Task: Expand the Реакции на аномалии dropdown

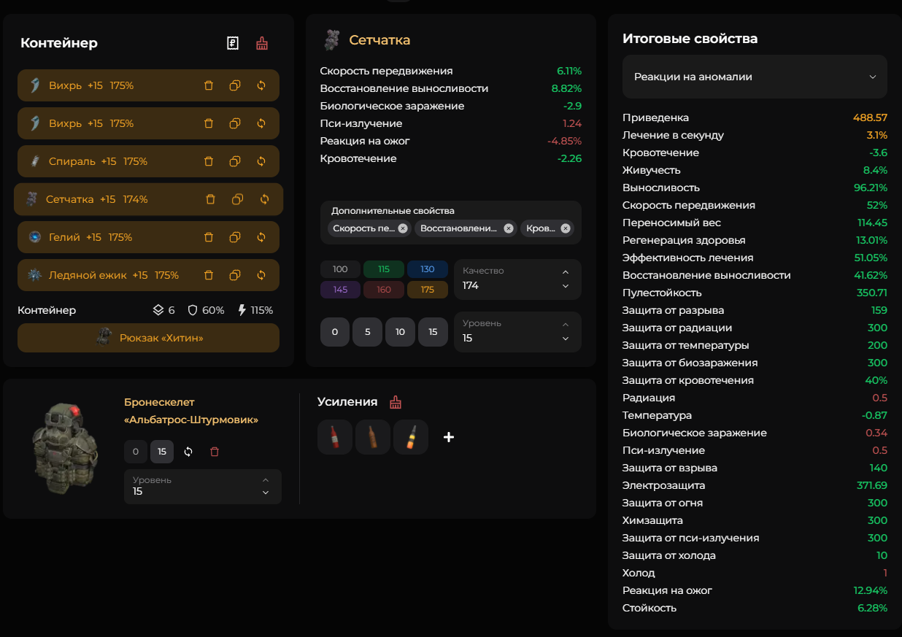Action: pos(755,77)
